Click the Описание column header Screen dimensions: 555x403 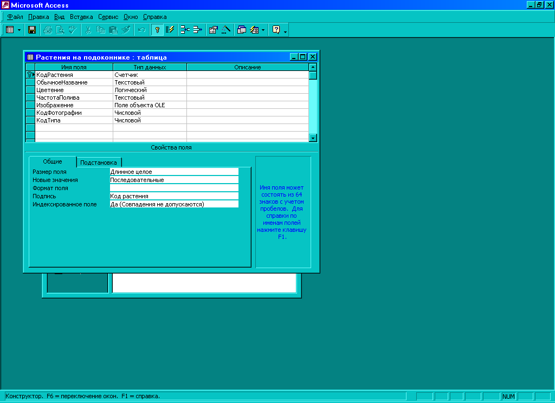247,67
